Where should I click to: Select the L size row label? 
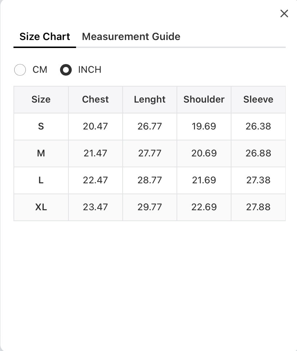(41, 180)
